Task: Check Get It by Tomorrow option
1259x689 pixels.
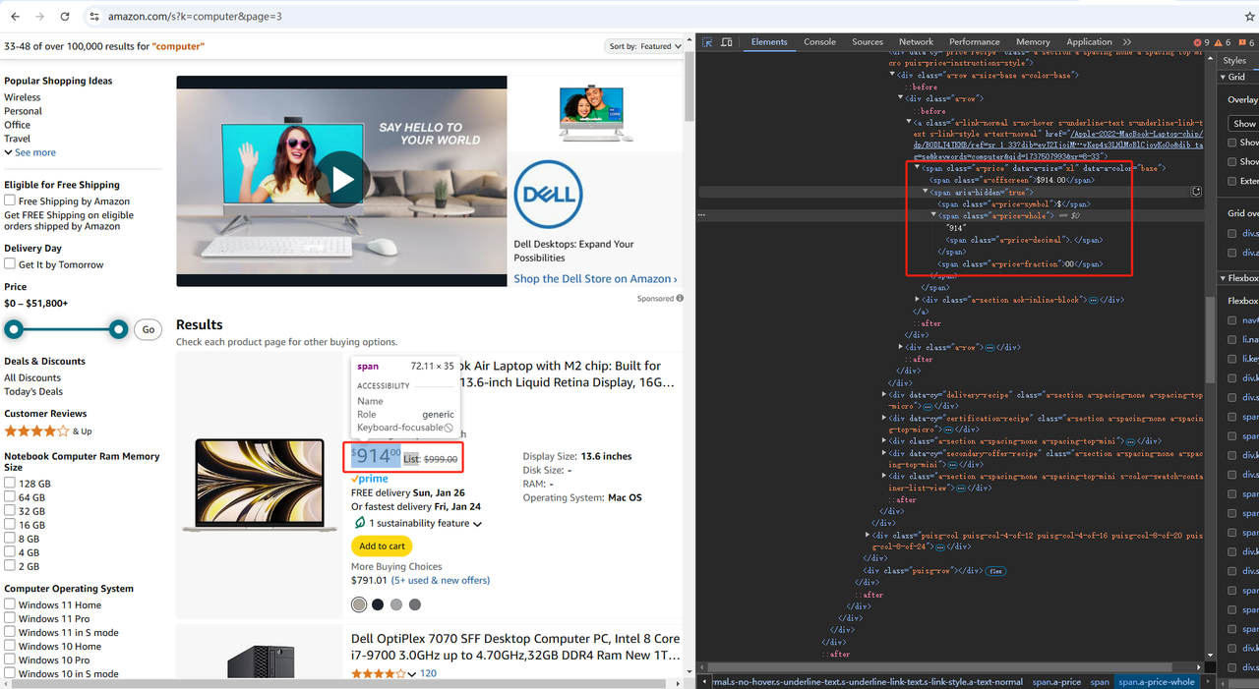Action: point(10,264)
